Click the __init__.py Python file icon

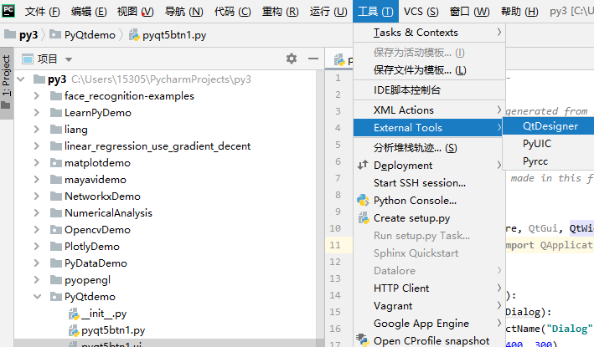pyautogui.click(x=74, y=314)
